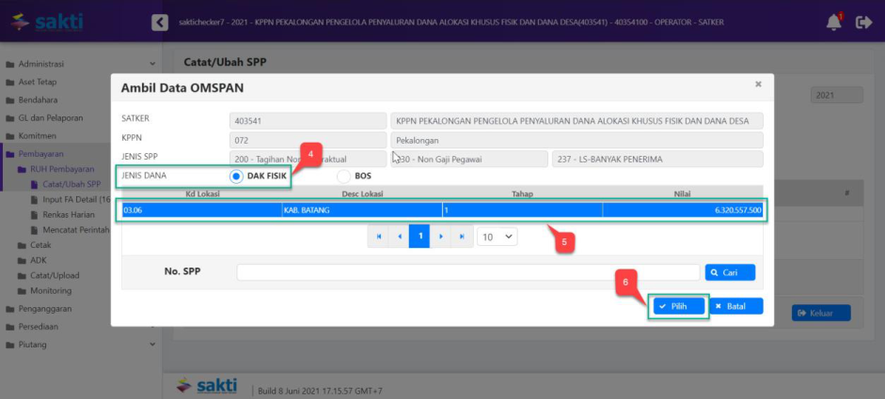The width and height of the screenshot is (885, 399).
Task: Open the Administrasi menu in sidebar
Action: [40, 65]
